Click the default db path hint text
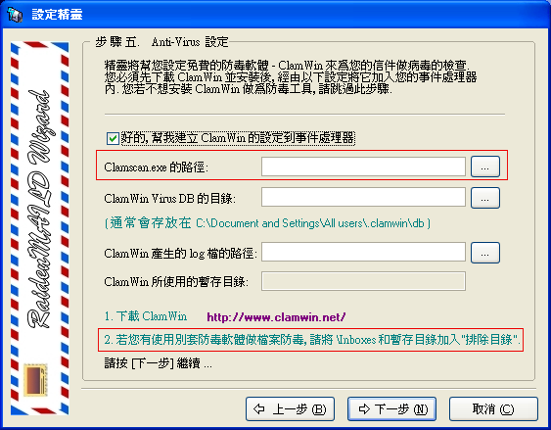551x430 pixels. point(267,223)
